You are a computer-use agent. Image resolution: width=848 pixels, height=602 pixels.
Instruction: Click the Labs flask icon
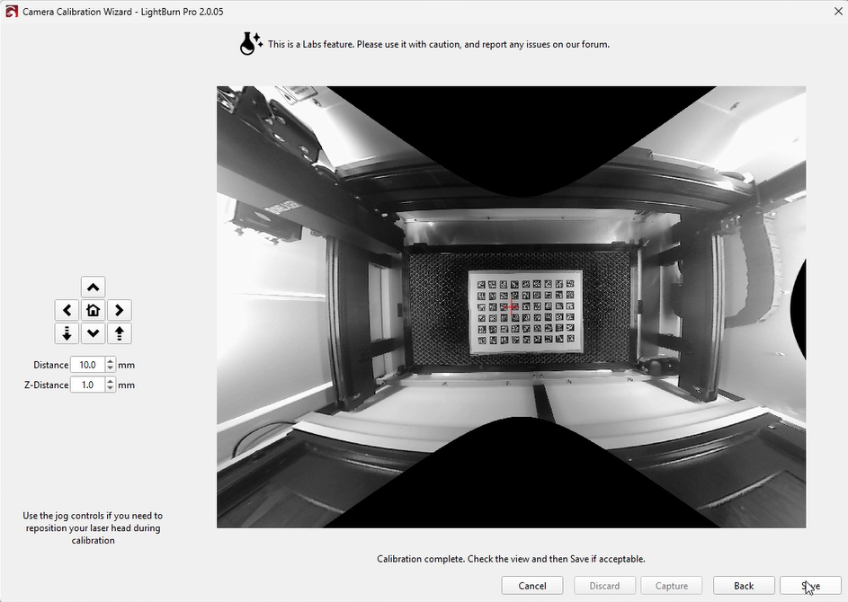pos(250,43)
